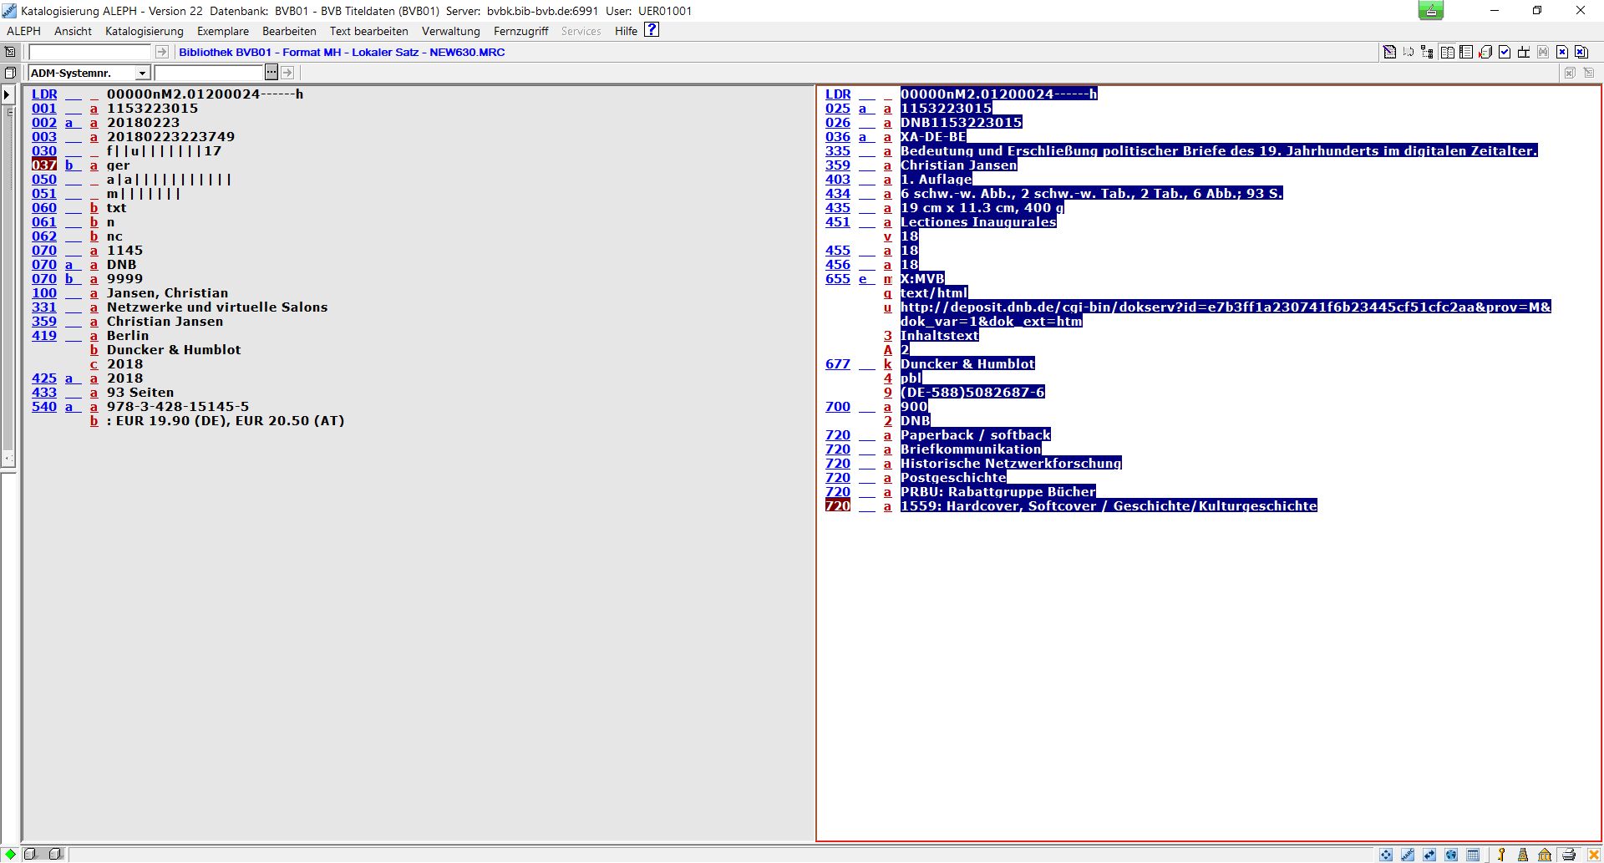The width and height of the screenshot is (1604, 863).
Task: Open the Katalogisierung menu
Action: point(144,31)
